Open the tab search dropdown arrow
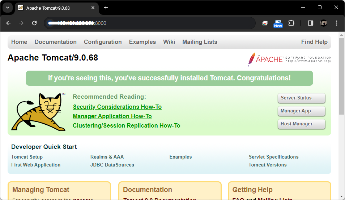345x200 pixels. [8, 8]
